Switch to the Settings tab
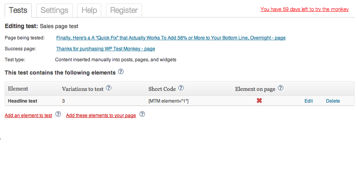Screen dimensions: 358x190 pyautogui.click(x=54, y=10)
